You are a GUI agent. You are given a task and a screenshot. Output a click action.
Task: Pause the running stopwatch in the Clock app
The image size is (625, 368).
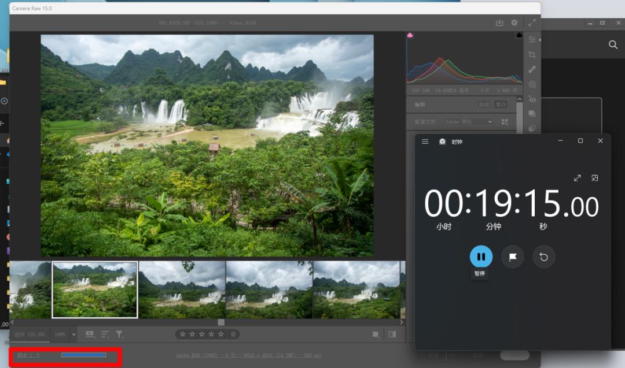(x=480, y=257)
